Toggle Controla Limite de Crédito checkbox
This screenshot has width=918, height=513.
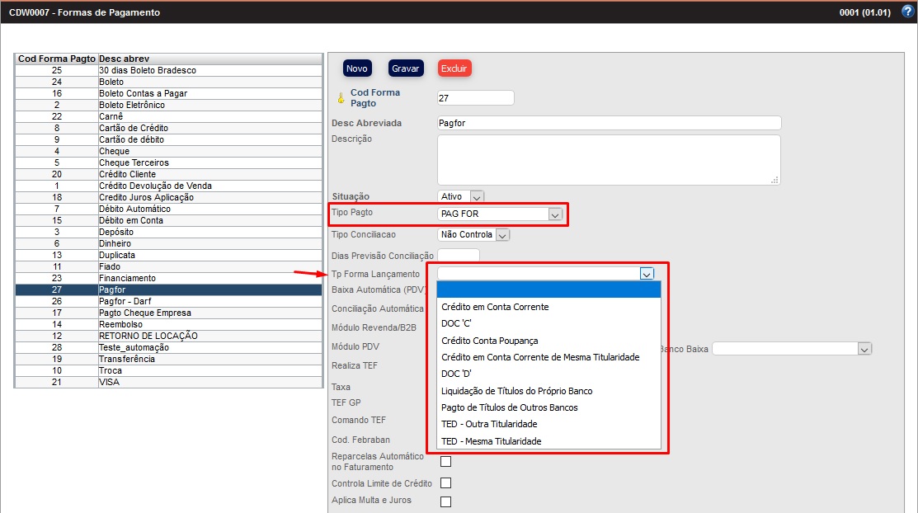click(x=445, y=482)
